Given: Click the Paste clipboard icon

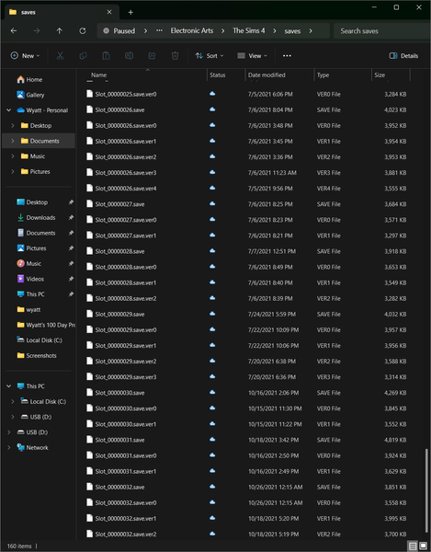Looking at the screenshot, I should point(106,55).
